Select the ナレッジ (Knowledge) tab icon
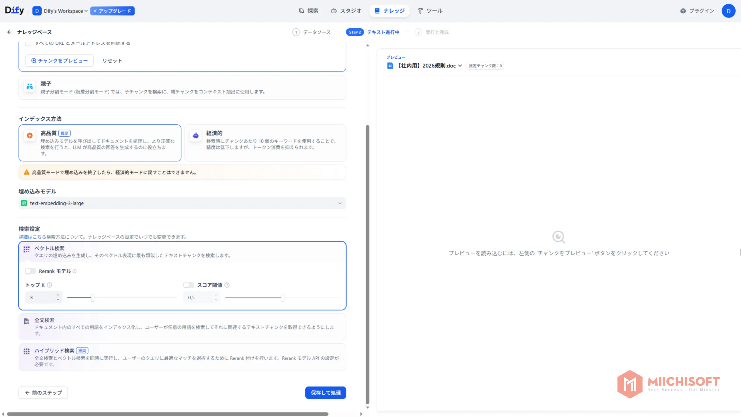Image resolution: width=741 pixels, height=417 pixels. pyautogui.click(x=377, y=11)
